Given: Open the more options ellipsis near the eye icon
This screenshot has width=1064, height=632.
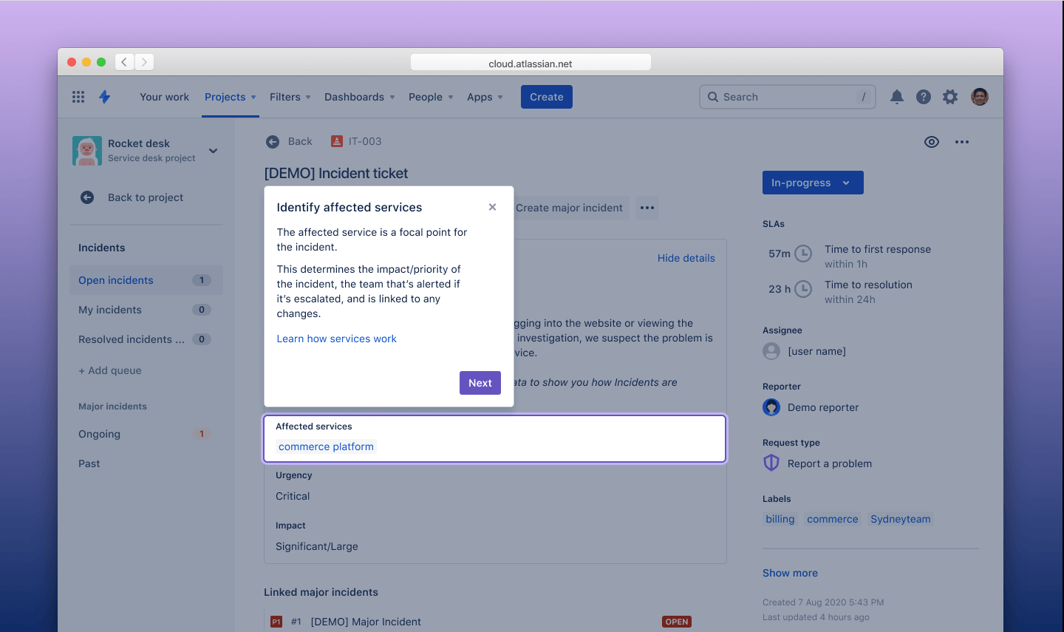Looking at the screenshot, I should tap(961, 141).
